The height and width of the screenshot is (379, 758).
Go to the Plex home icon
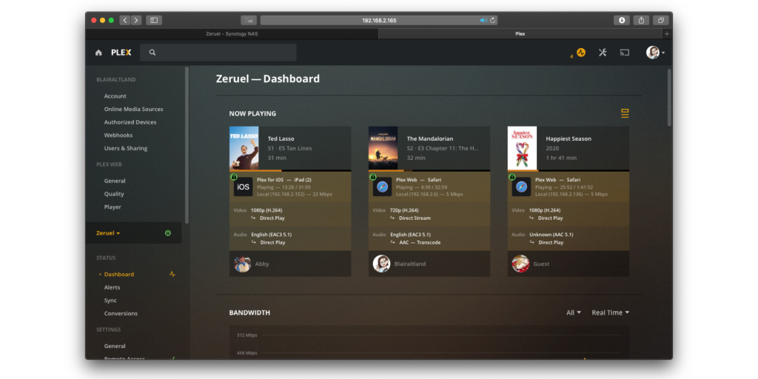(98, 53)
